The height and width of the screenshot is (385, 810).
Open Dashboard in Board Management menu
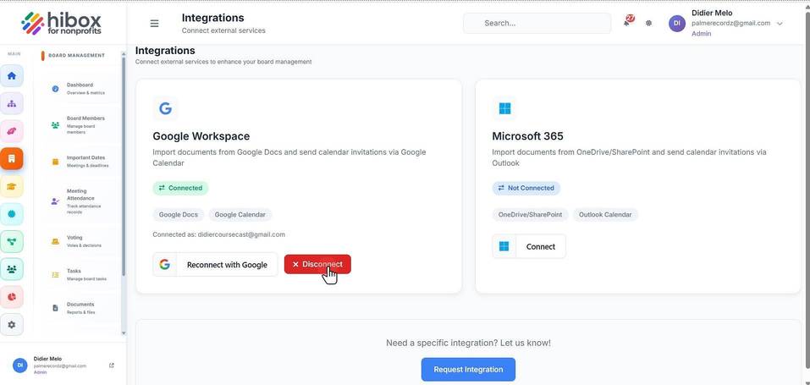80,88
